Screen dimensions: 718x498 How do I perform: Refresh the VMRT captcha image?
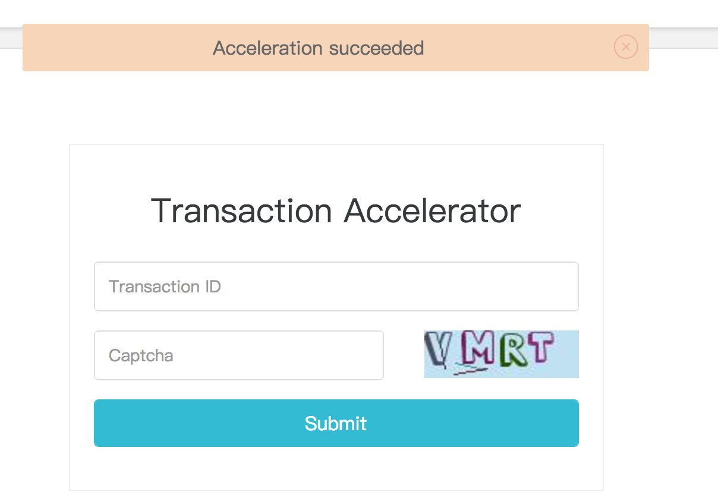pyautogui.click(x=501, y=354)
